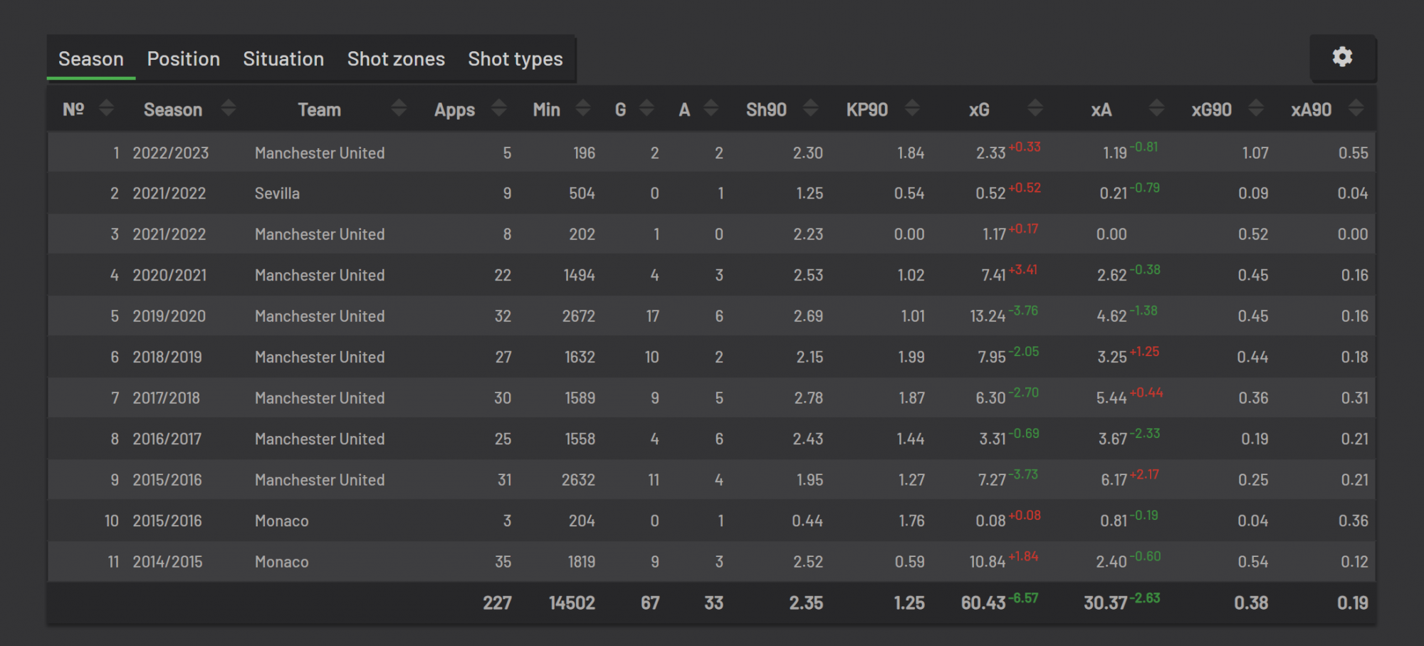The image size is (1424, 646).
Task: Show the Shot types tab
Action: [515, 59]
